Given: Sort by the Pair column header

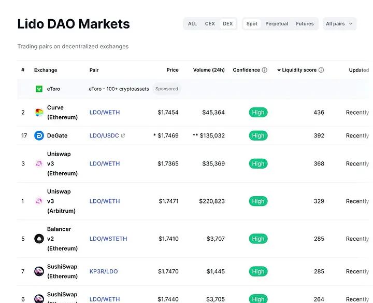Looking at the screenshot, I should click(94, 70).
